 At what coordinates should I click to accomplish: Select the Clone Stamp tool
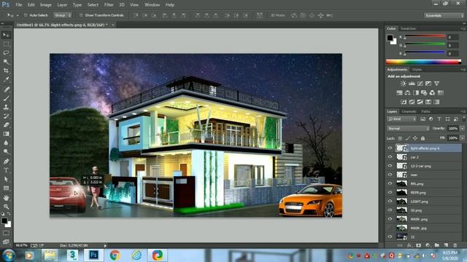coord(6,107)
